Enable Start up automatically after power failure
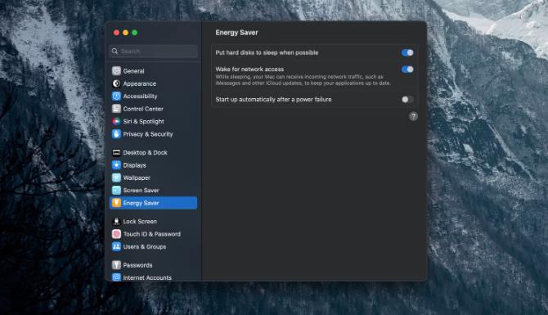The image size is (548, 315). pos(407,100)
